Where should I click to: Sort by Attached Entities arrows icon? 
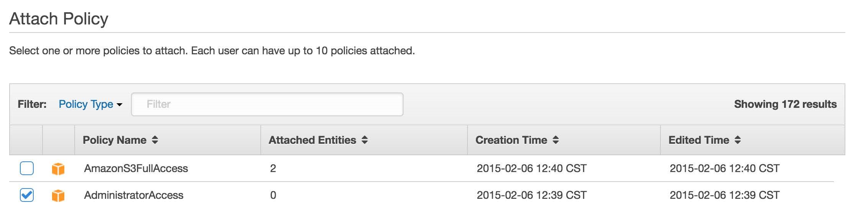click(364, 140)
